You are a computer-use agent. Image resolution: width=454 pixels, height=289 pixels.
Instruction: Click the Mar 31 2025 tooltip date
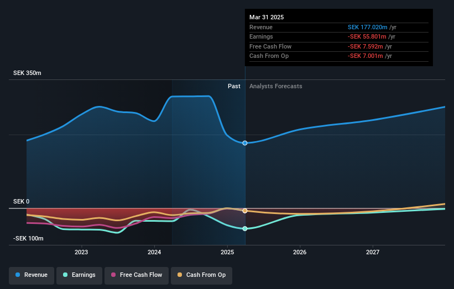tap(267, 17)
